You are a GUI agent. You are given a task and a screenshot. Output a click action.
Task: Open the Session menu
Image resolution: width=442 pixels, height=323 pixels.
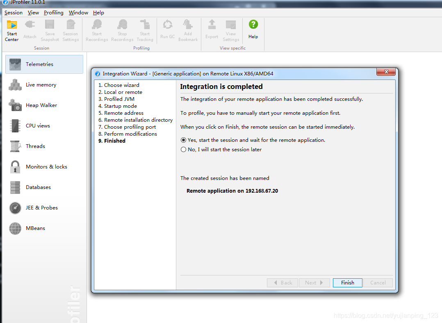click(13, 13)
